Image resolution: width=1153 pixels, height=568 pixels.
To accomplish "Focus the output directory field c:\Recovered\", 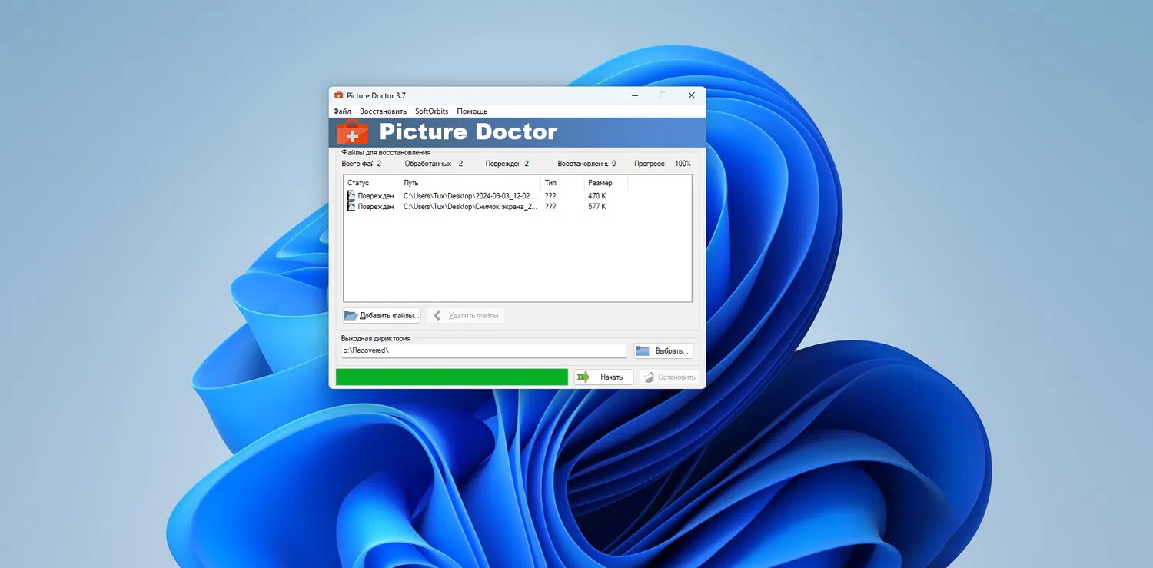I will (x=485, y=350).
